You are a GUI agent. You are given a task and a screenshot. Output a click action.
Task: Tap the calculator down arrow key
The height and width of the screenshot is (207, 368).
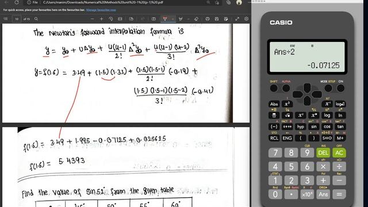point(307,101)
